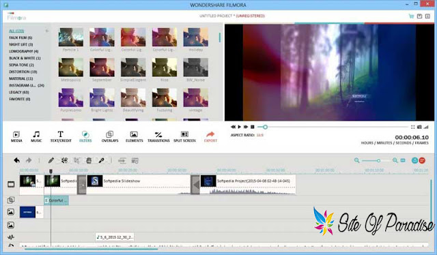Play the preview video
Screen dimensions: 437x255
[x=239, y=127]
